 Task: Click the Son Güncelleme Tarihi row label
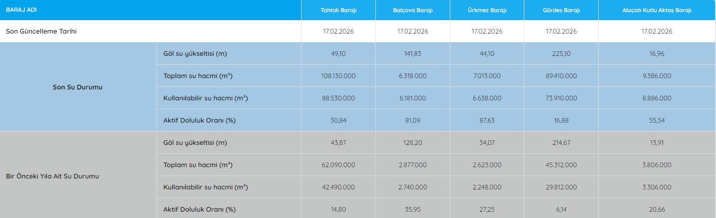pyautogui.click(x=41, y=32)
